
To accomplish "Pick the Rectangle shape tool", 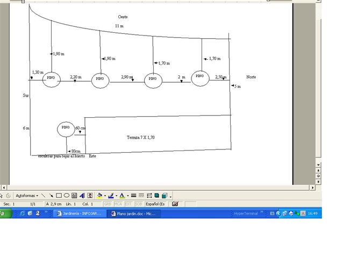I will click(59, 196).
